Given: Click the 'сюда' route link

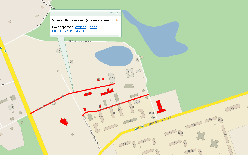Looking at the screenshot, I should point(93,27).
